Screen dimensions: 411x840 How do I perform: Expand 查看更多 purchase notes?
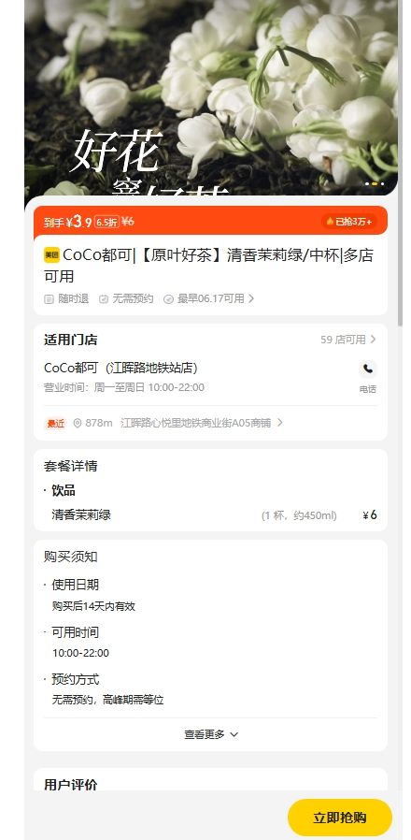point(211,734)
